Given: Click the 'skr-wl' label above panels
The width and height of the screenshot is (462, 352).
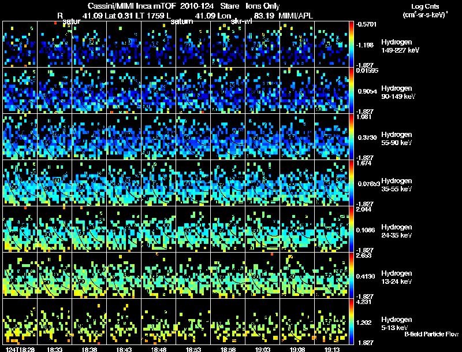Looking at the screenshot, I should click(241, 21).
